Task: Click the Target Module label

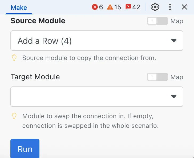Action: click(35, 77)
